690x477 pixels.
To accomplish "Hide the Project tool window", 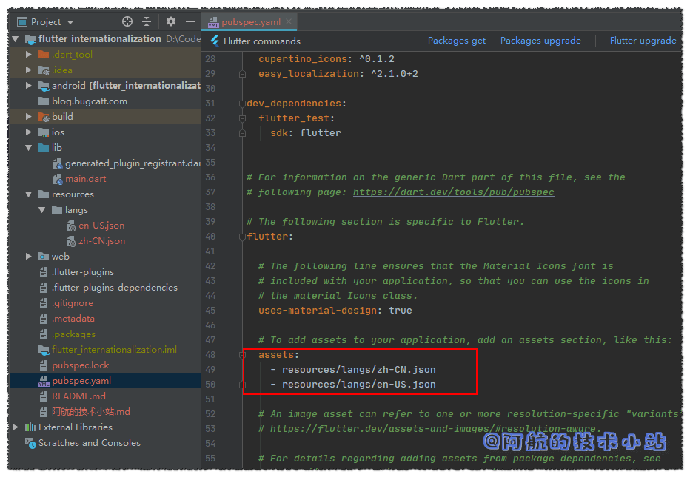I will coord(190,22).
